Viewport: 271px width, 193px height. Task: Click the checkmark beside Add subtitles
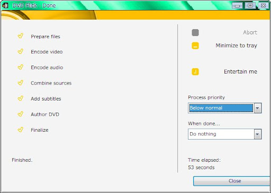(21, 98)
